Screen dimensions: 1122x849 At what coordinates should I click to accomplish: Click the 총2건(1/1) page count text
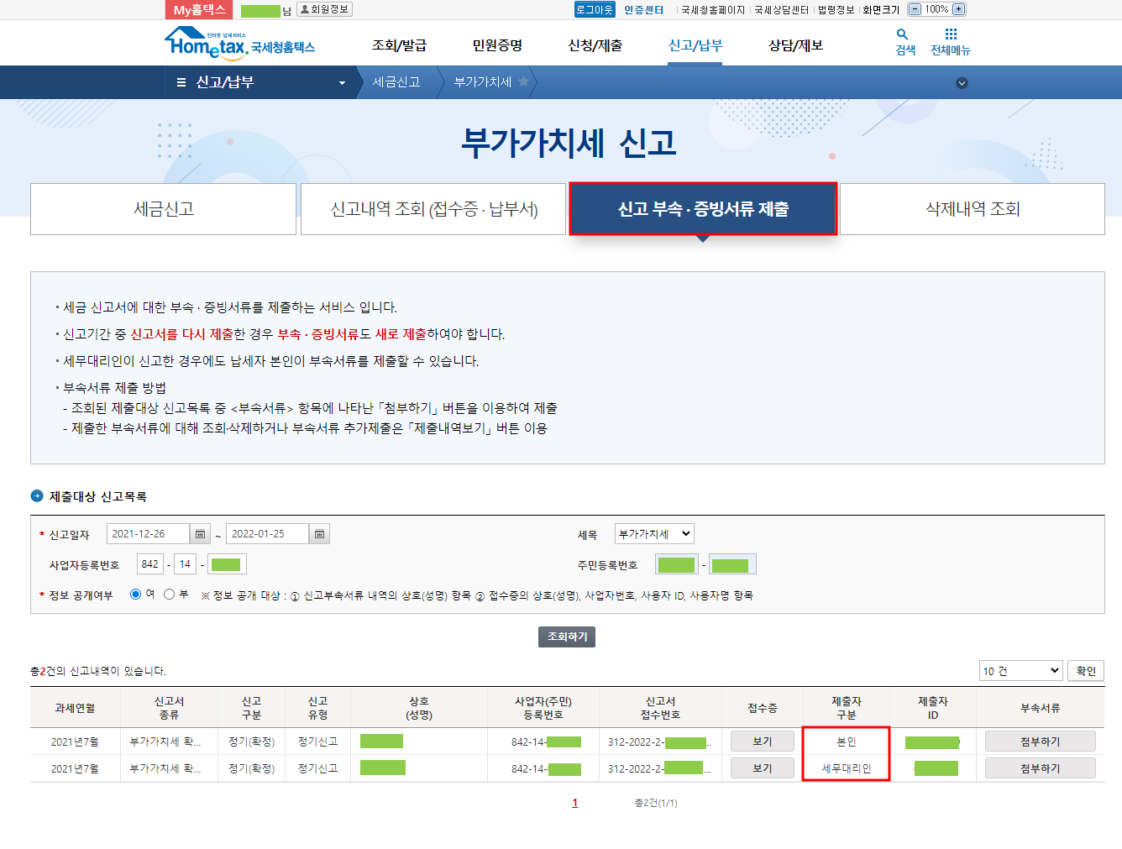(x=656, y=803)
